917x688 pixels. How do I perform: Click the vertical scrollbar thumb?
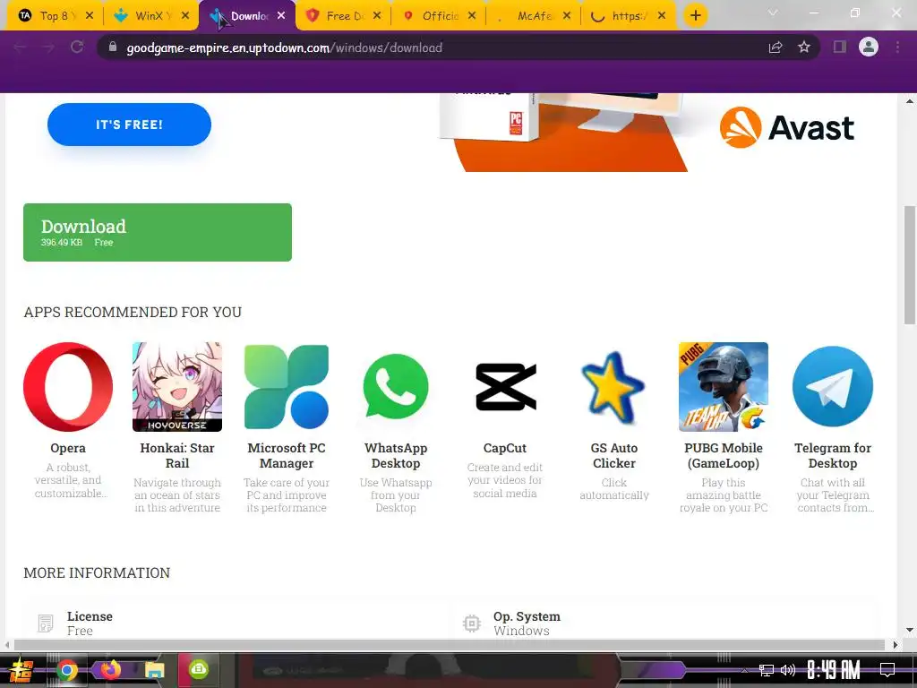click(910, 264)
